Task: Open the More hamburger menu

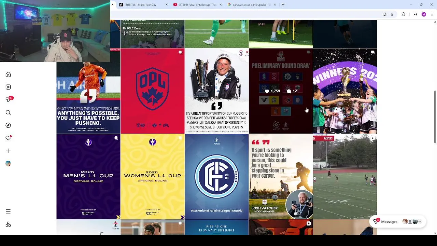Action: tap(8, 211)
